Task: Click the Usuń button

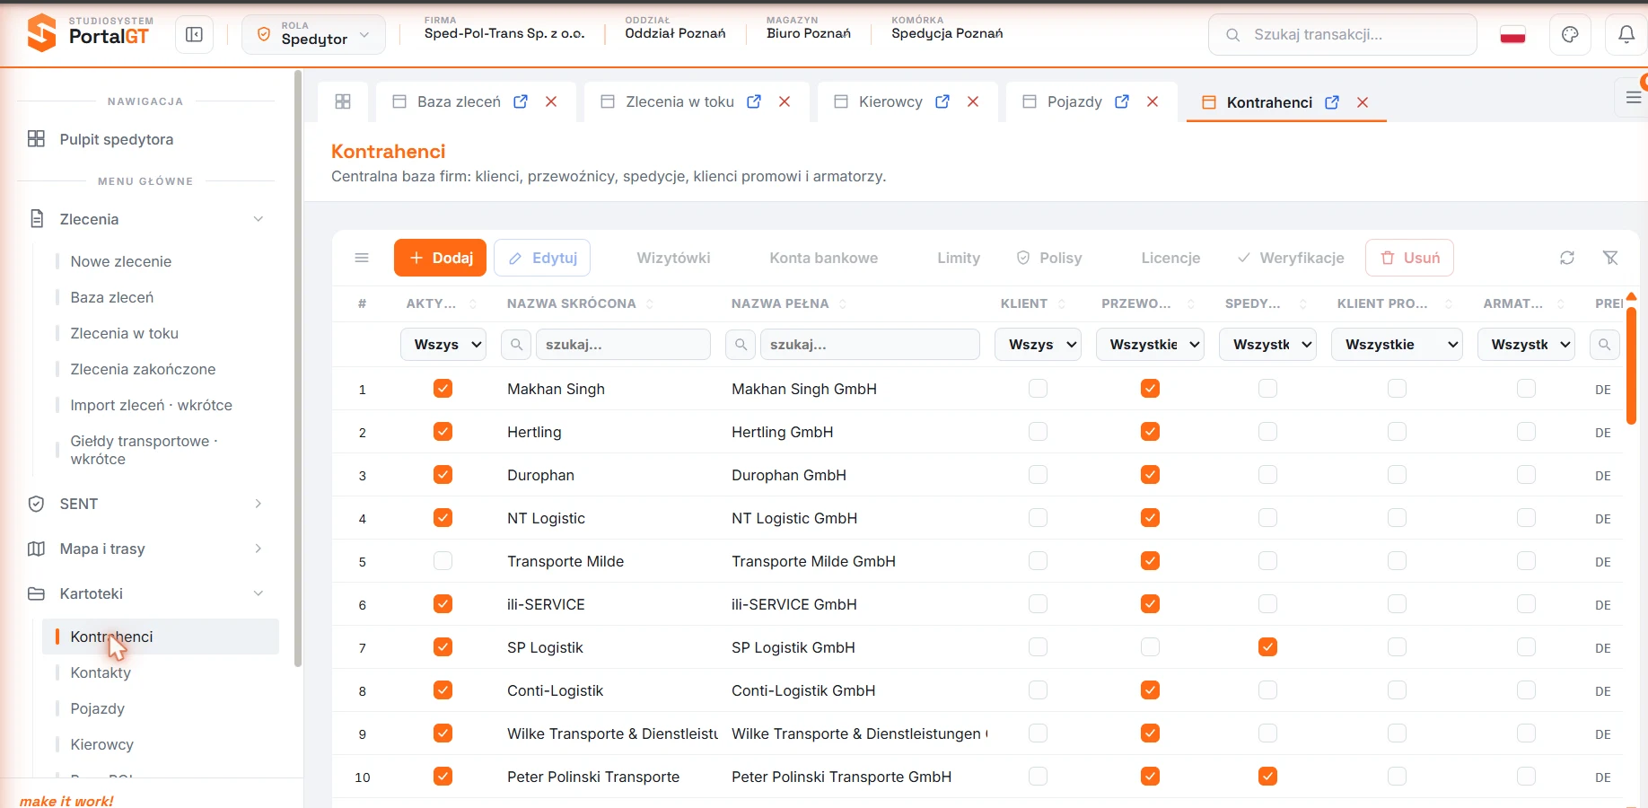Action: (x=1409, y=258)
